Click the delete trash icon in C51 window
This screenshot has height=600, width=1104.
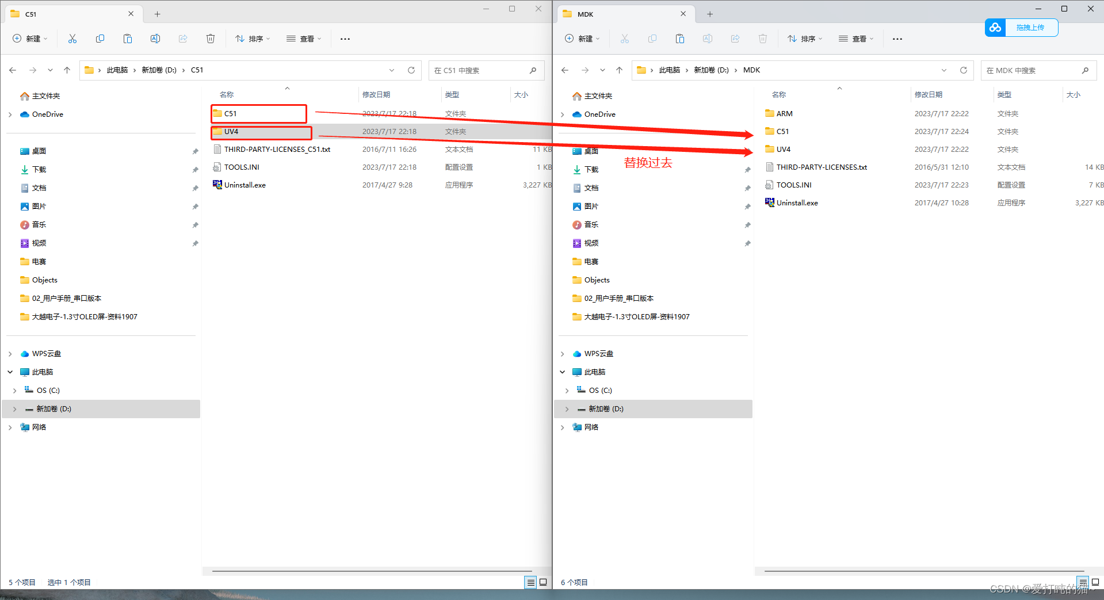tap(211, 39)
